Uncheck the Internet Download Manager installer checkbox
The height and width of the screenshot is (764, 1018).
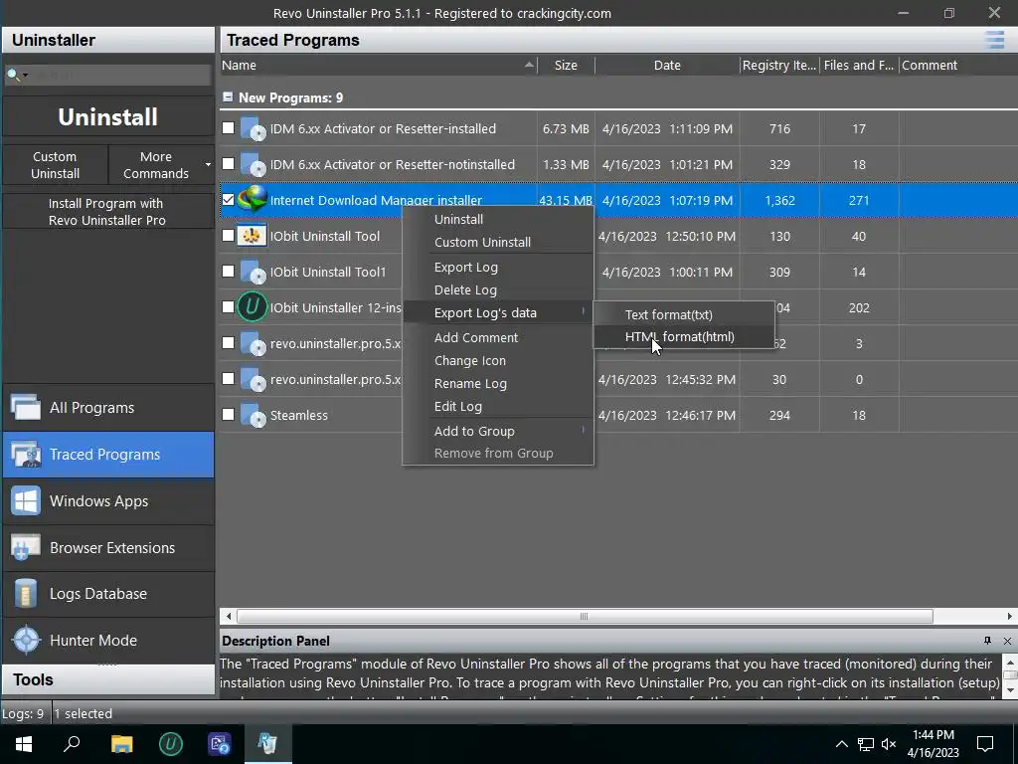[x=228, y=199]
